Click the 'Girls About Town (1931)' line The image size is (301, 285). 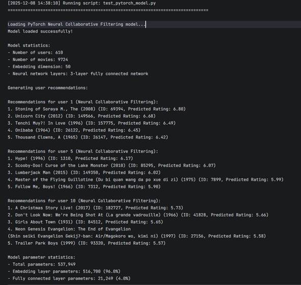click(85, 222)
